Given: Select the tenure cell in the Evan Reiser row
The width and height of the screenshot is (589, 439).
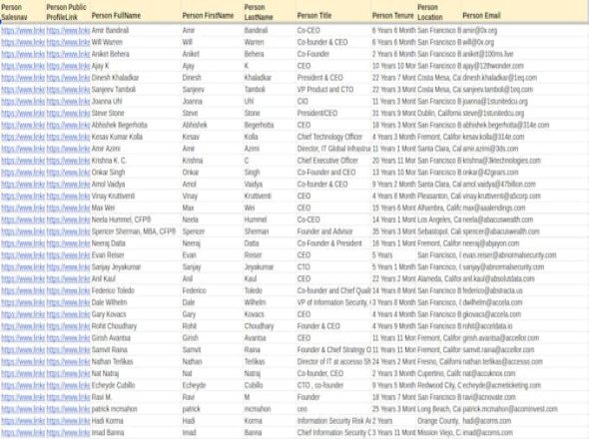Looking at the screenshot, I should pos(382,255).
